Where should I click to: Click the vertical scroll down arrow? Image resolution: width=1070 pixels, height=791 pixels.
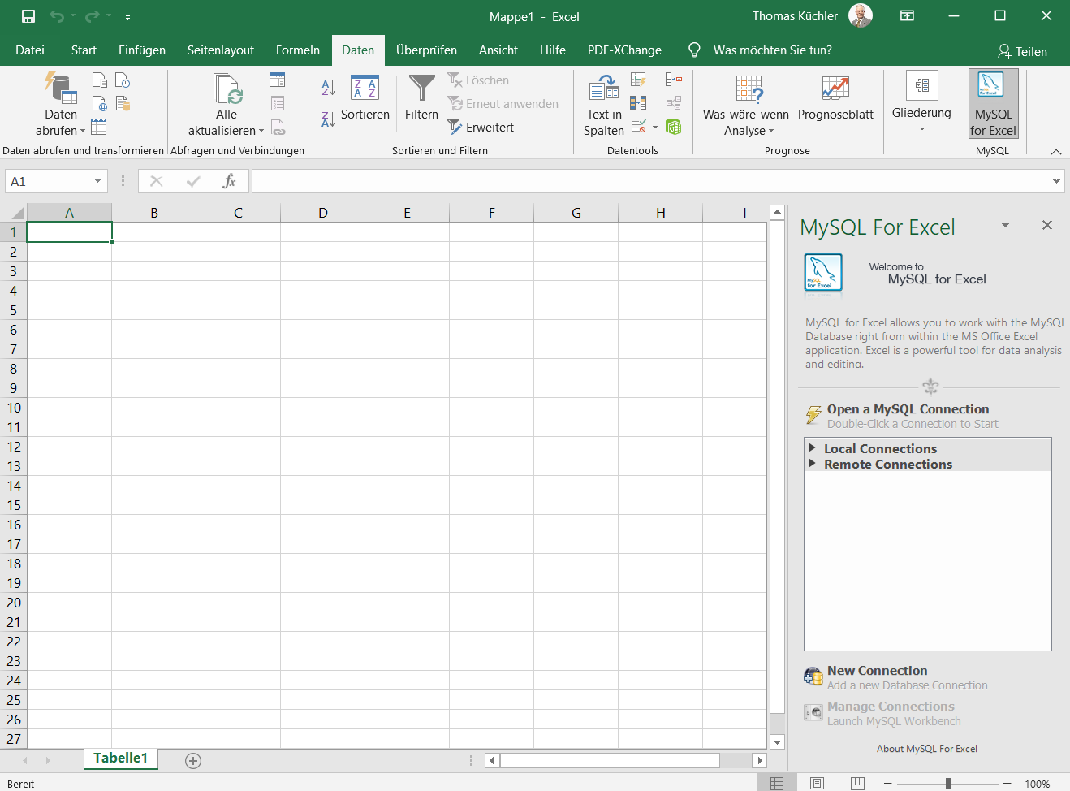(777, 741)
